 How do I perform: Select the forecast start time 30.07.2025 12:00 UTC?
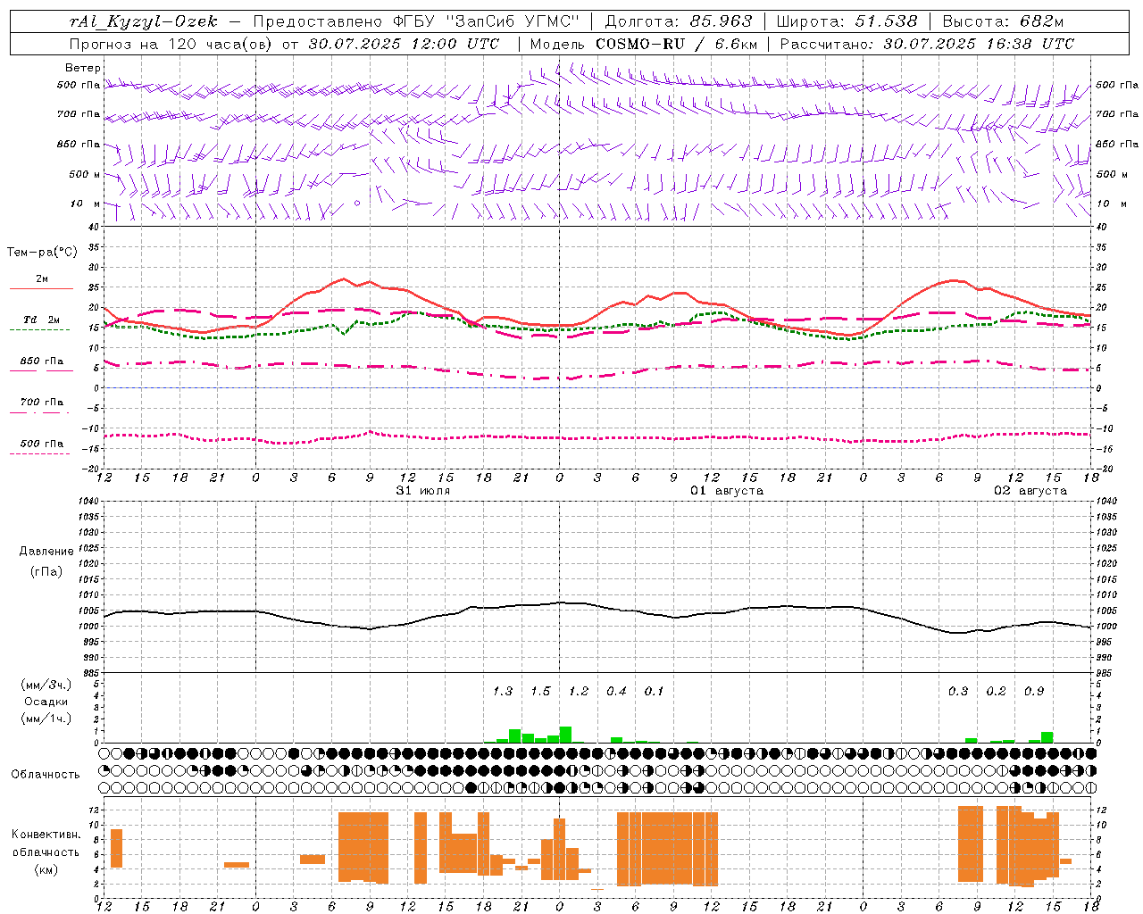[404, 44]
